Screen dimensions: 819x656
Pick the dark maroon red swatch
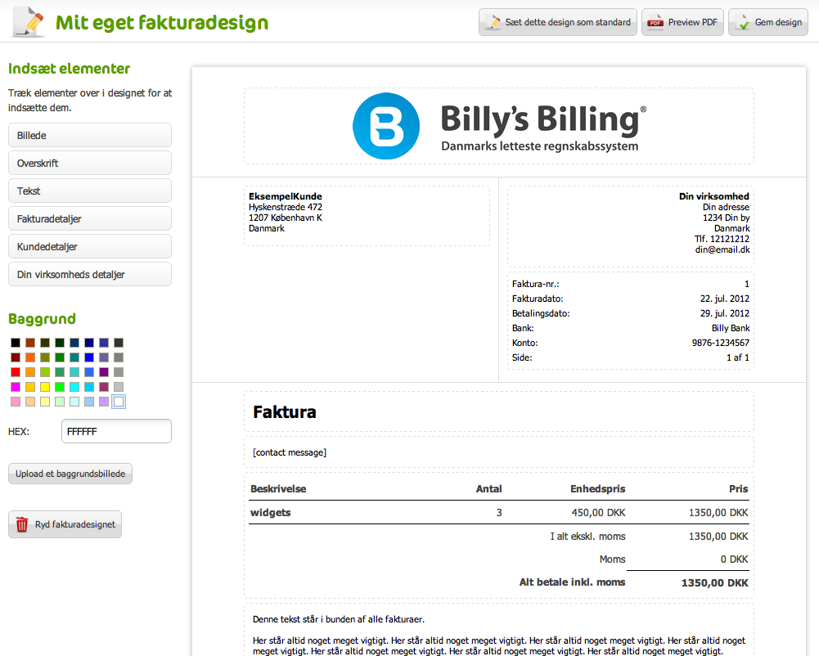coord(16,357)
